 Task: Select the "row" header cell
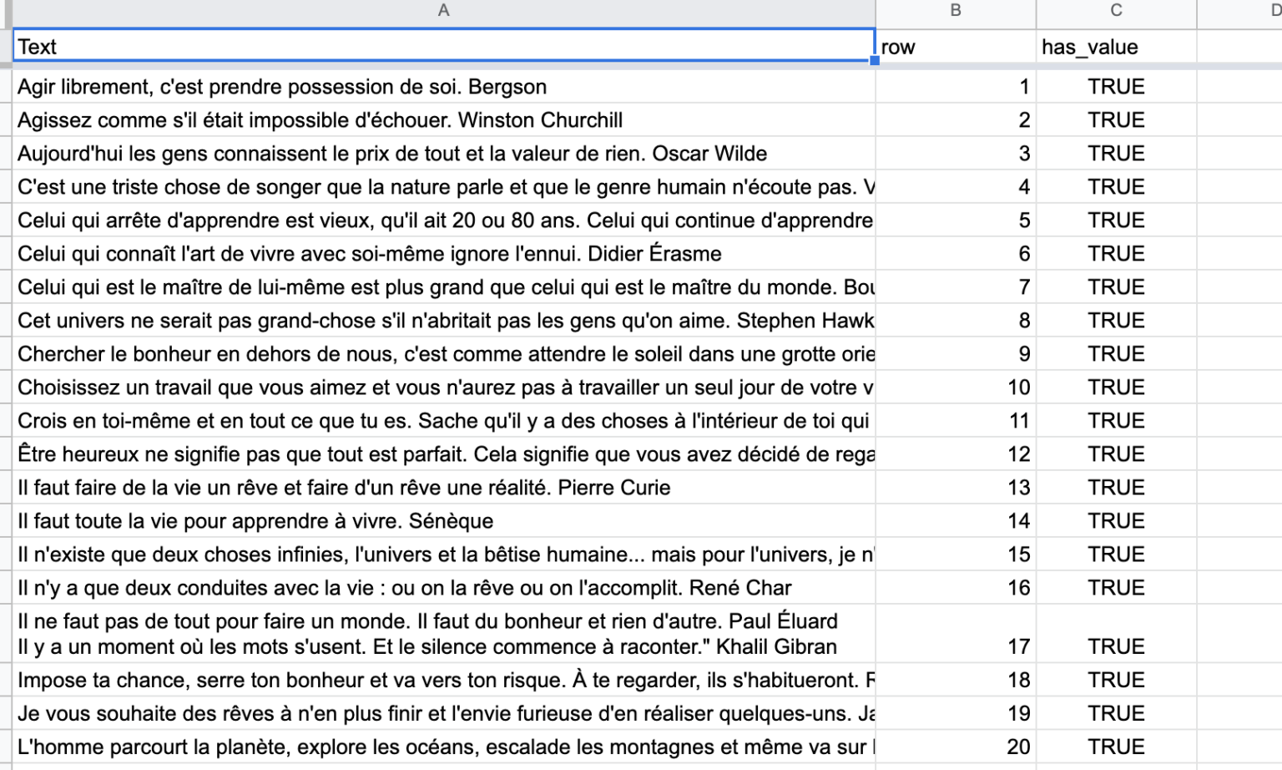tap(955, 48)
